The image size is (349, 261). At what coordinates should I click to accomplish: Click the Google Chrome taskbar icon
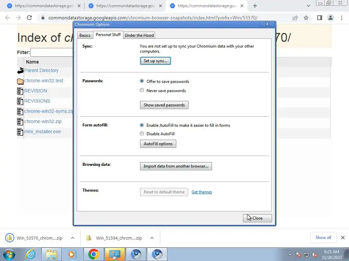[x=93, y=254]
